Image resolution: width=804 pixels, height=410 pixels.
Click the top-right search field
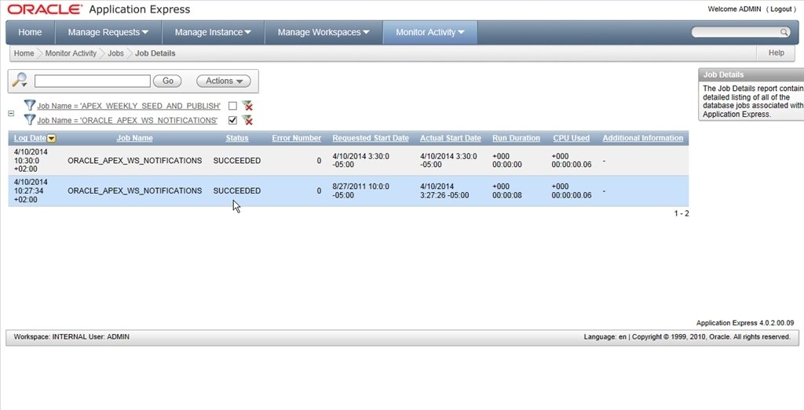(x=735, y=32)
